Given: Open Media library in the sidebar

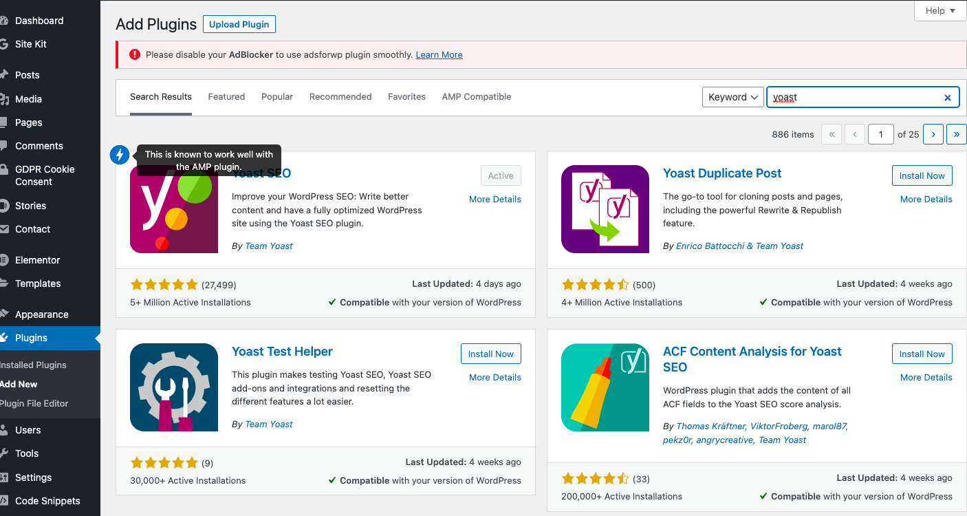Looking at the screenshot, I should point(28,99).
